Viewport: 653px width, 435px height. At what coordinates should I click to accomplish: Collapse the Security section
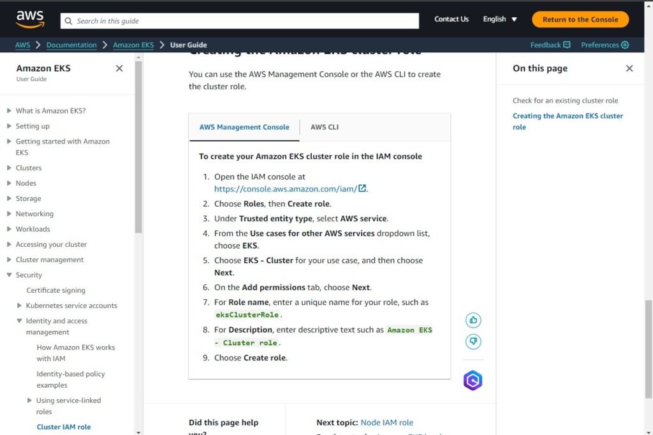click(9, 275)
